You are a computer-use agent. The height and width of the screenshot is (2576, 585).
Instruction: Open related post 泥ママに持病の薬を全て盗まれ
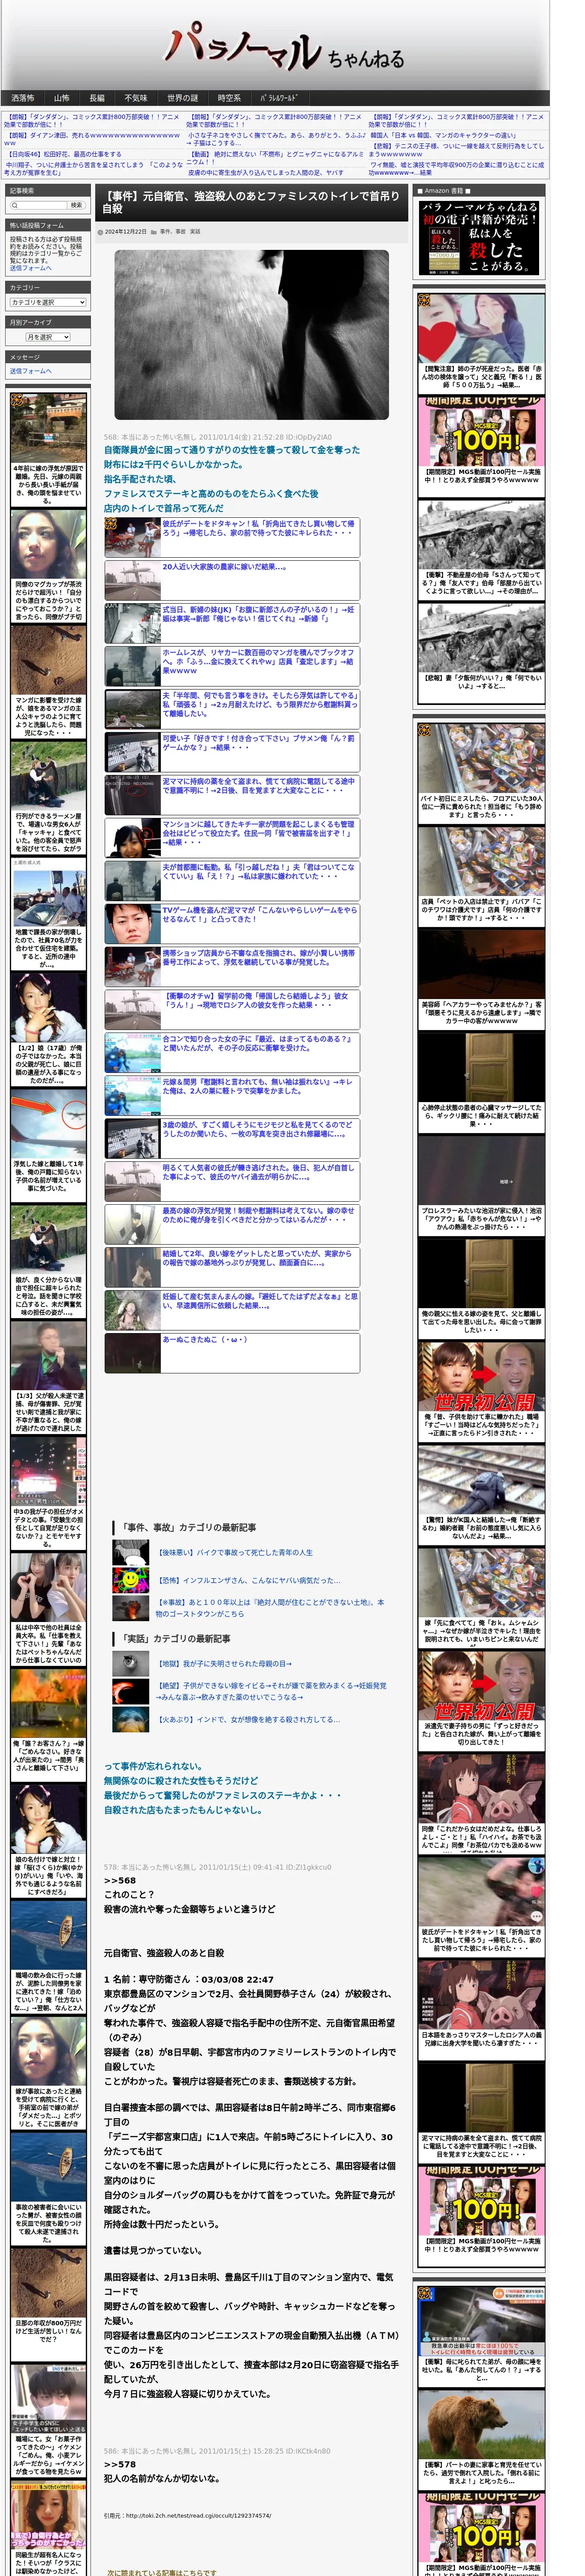coord(259,786)
